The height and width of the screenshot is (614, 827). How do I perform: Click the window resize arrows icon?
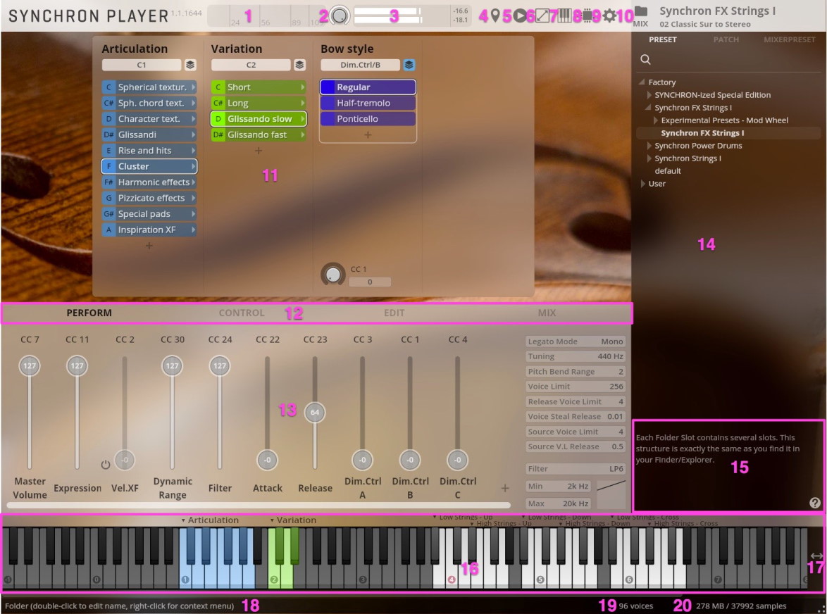coord(542,15)
